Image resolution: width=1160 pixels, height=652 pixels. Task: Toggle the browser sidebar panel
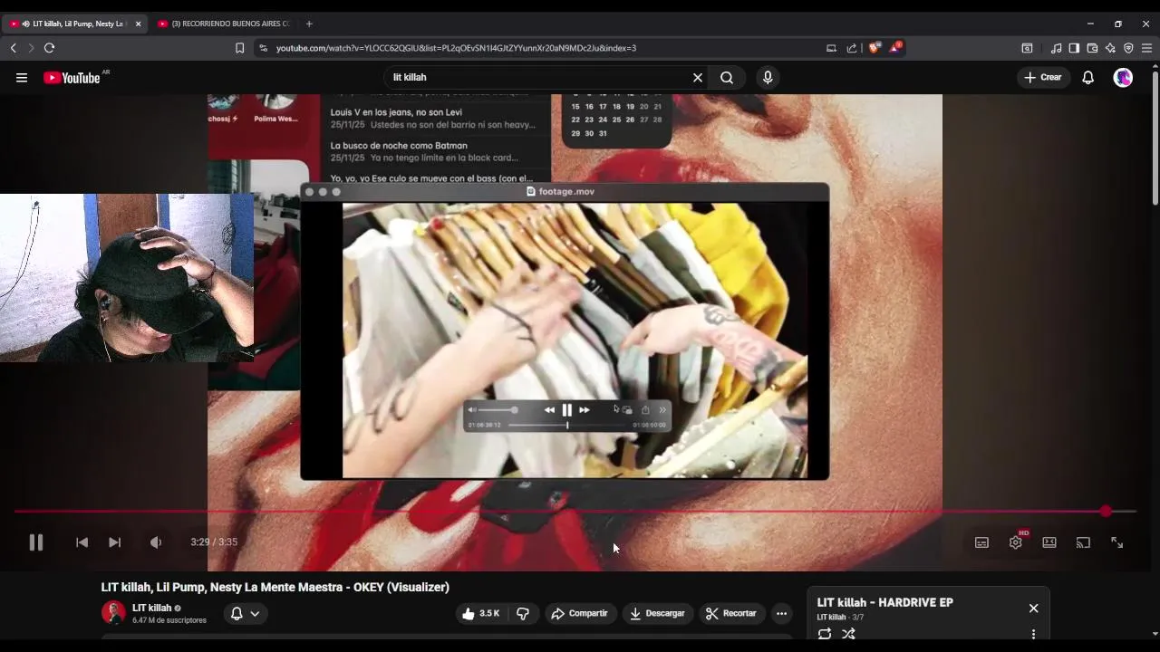1074,48
